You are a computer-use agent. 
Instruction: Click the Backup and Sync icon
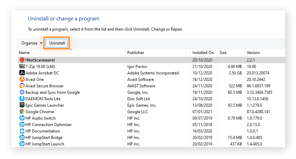coord(22,92)
